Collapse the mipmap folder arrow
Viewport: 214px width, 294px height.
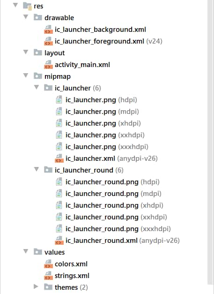(26, 75)
